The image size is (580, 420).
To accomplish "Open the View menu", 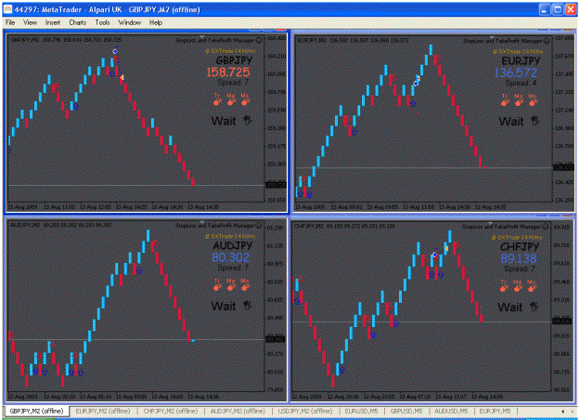I will click(30, 22).
